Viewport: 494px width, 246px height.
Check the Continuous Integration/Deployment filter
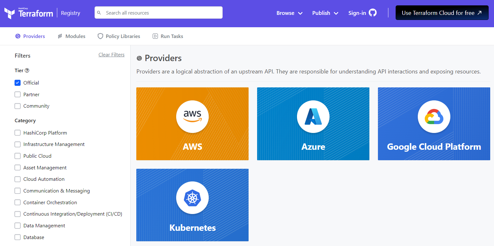[x=18, y=214]
